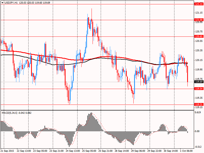Image resolution: width=204 pixels, height=153 pixels.
Task: Select the USDJPY,H1 chart title text
Action: point(11,3)
